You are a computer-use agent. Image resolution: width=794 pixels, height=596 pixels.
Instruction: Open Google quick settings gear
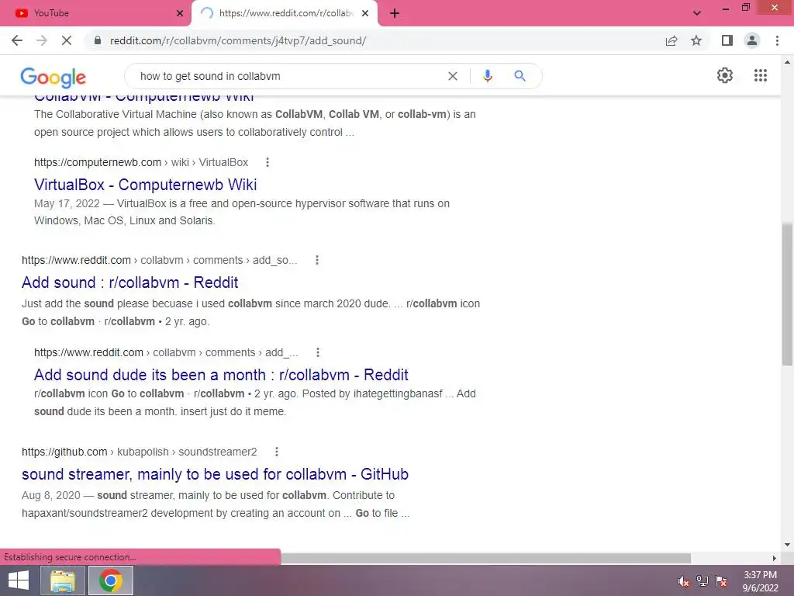[x=725, y=75]
